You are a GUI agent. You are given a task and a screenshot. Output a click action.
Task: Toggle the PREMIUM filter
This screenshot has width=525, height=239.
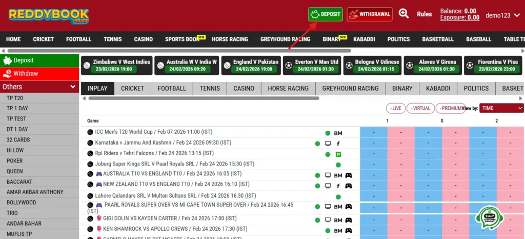(x=450, y=108)
